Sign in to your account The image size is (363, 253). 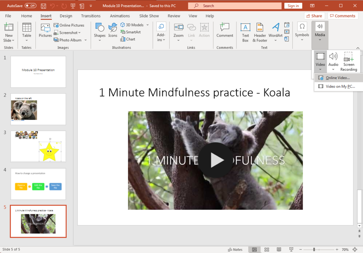click(x=293, y=6)
